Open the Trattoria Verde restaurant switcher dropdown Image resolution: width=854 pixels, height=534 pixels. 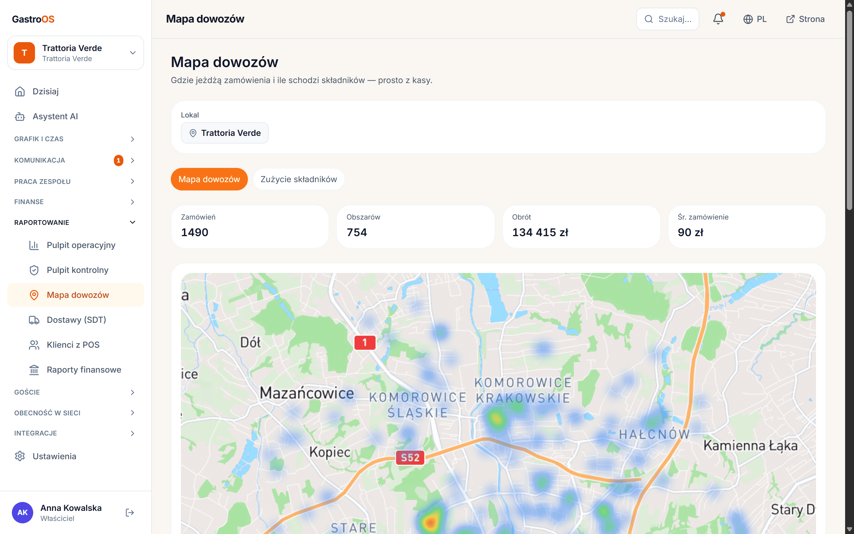point(76,53)
